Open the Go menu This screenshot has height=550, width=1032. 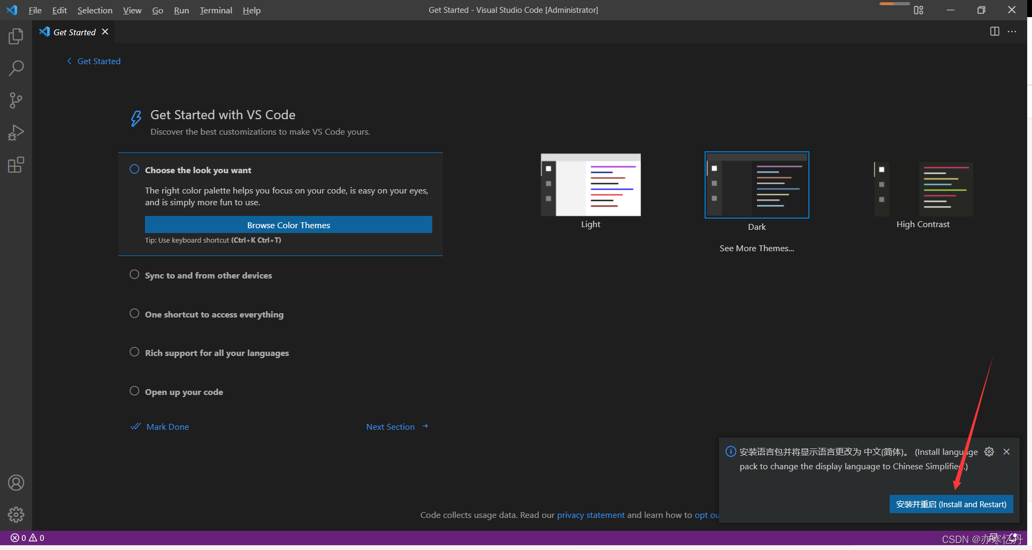pos(157,10)
